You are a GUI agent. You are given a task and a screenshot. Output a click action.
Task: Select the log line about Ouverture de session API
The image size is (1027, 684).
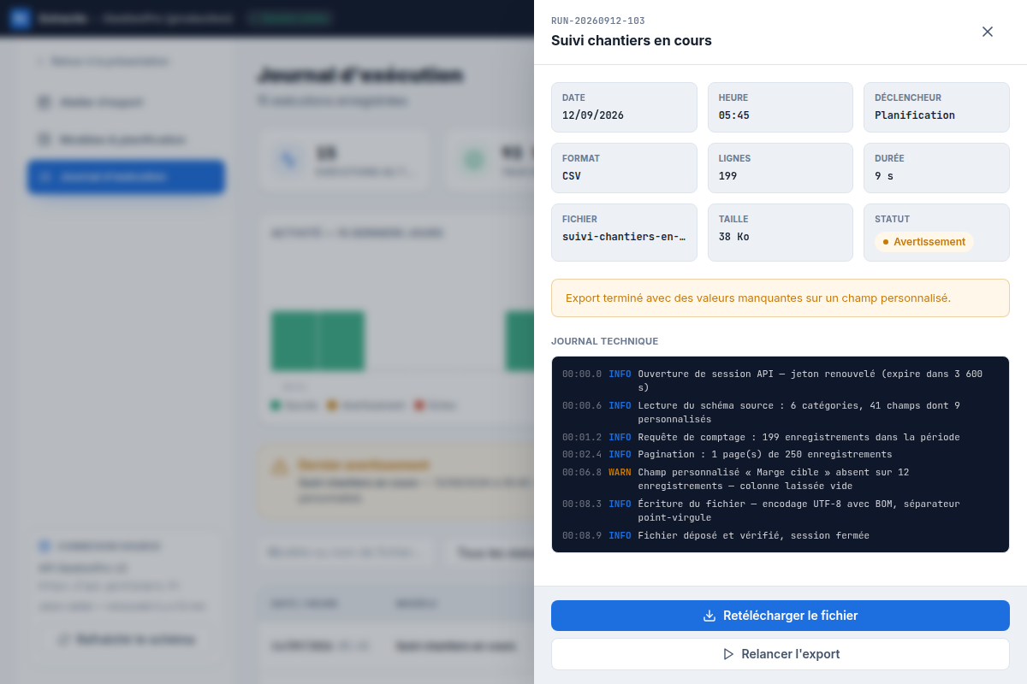pos(781,380)
